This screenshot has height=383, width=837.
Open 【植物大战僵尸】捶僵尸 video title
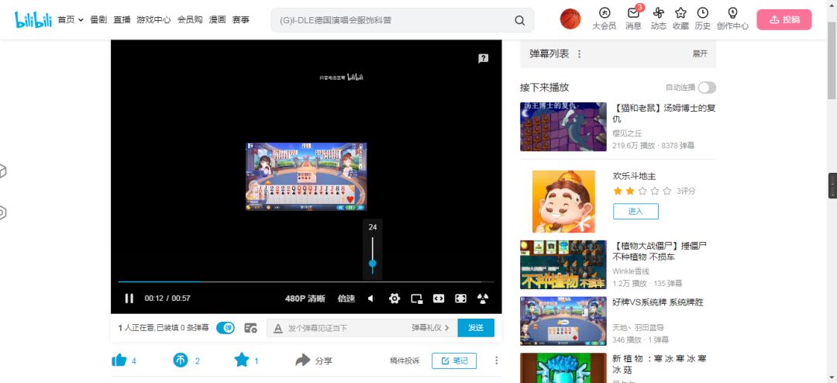(x=660, y=251)
